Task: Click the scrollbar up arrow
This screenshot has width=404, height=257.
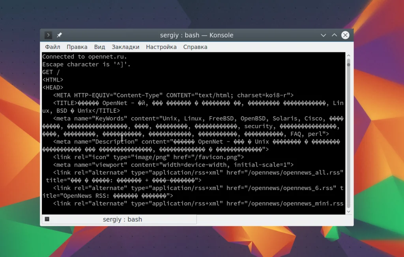Action: 349,55
